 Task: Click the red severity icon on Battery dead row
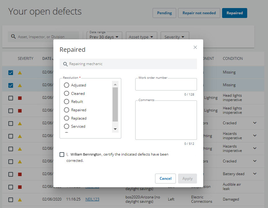click(19, 174)
